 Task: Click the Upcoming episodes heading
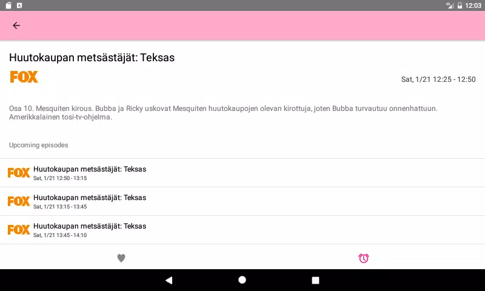[39, 145]
